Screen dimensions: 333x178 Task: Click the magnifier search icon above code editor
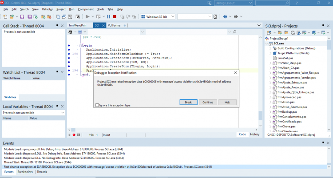point(234,32)
